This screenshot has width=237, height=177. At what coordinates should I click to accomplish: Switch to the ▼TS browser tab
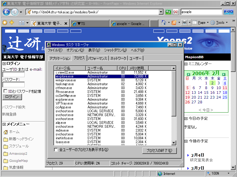(90, 23)
